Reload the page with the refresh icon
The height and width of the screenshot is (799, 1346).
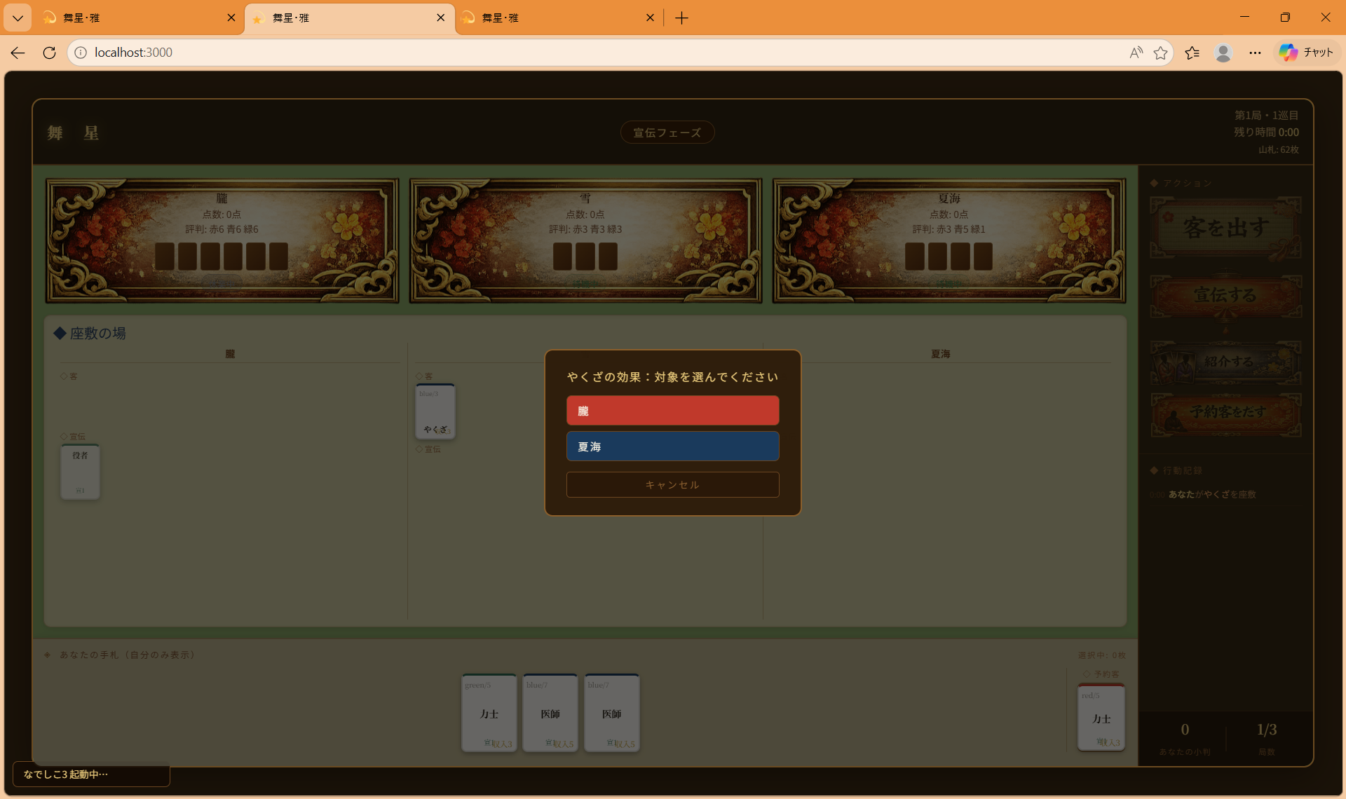[x=49, y=53]
